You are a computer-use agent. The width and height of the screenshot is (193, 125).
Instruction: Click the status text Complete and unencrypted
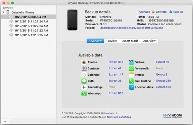pyautogui.click(x=165, y=24)
